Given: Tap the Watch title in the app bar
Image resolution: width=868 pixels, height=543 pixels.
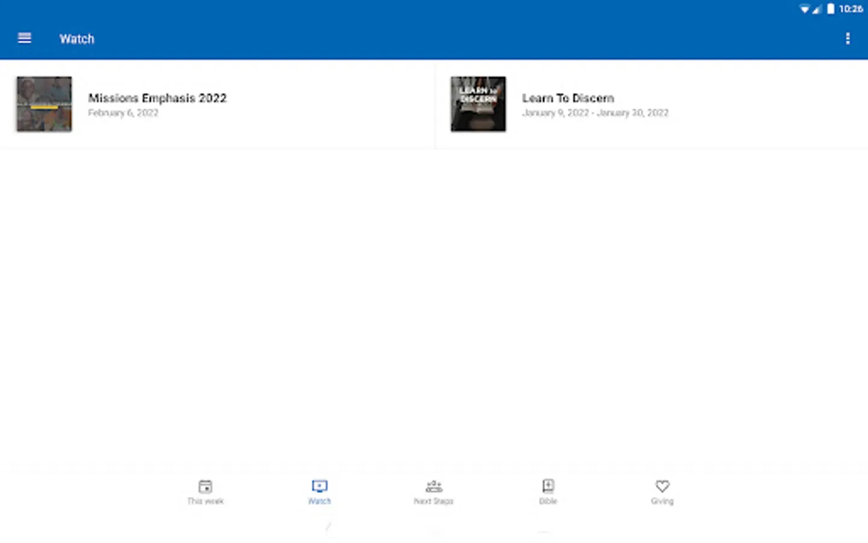Looking at the screenshot, I should click(77, 38).
